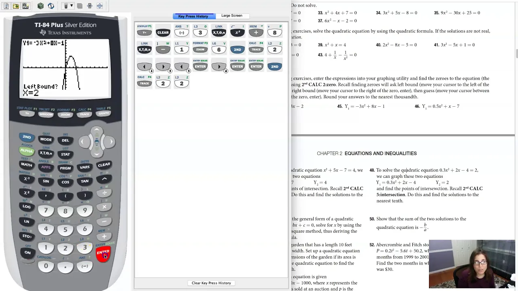Click the STO key on the calculator
The image size is (518, 291).
(27, 236)
